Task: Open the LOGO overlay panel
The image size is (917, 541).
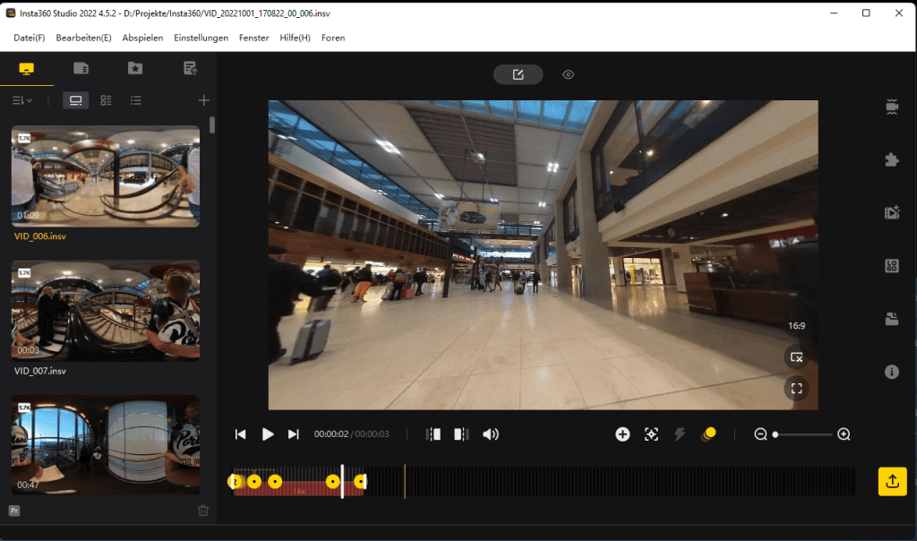Action: tap(891, 265)
